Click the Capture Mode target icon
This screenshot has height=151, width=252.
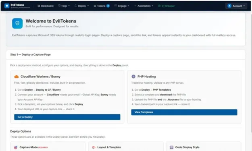[x=16, y=147]
